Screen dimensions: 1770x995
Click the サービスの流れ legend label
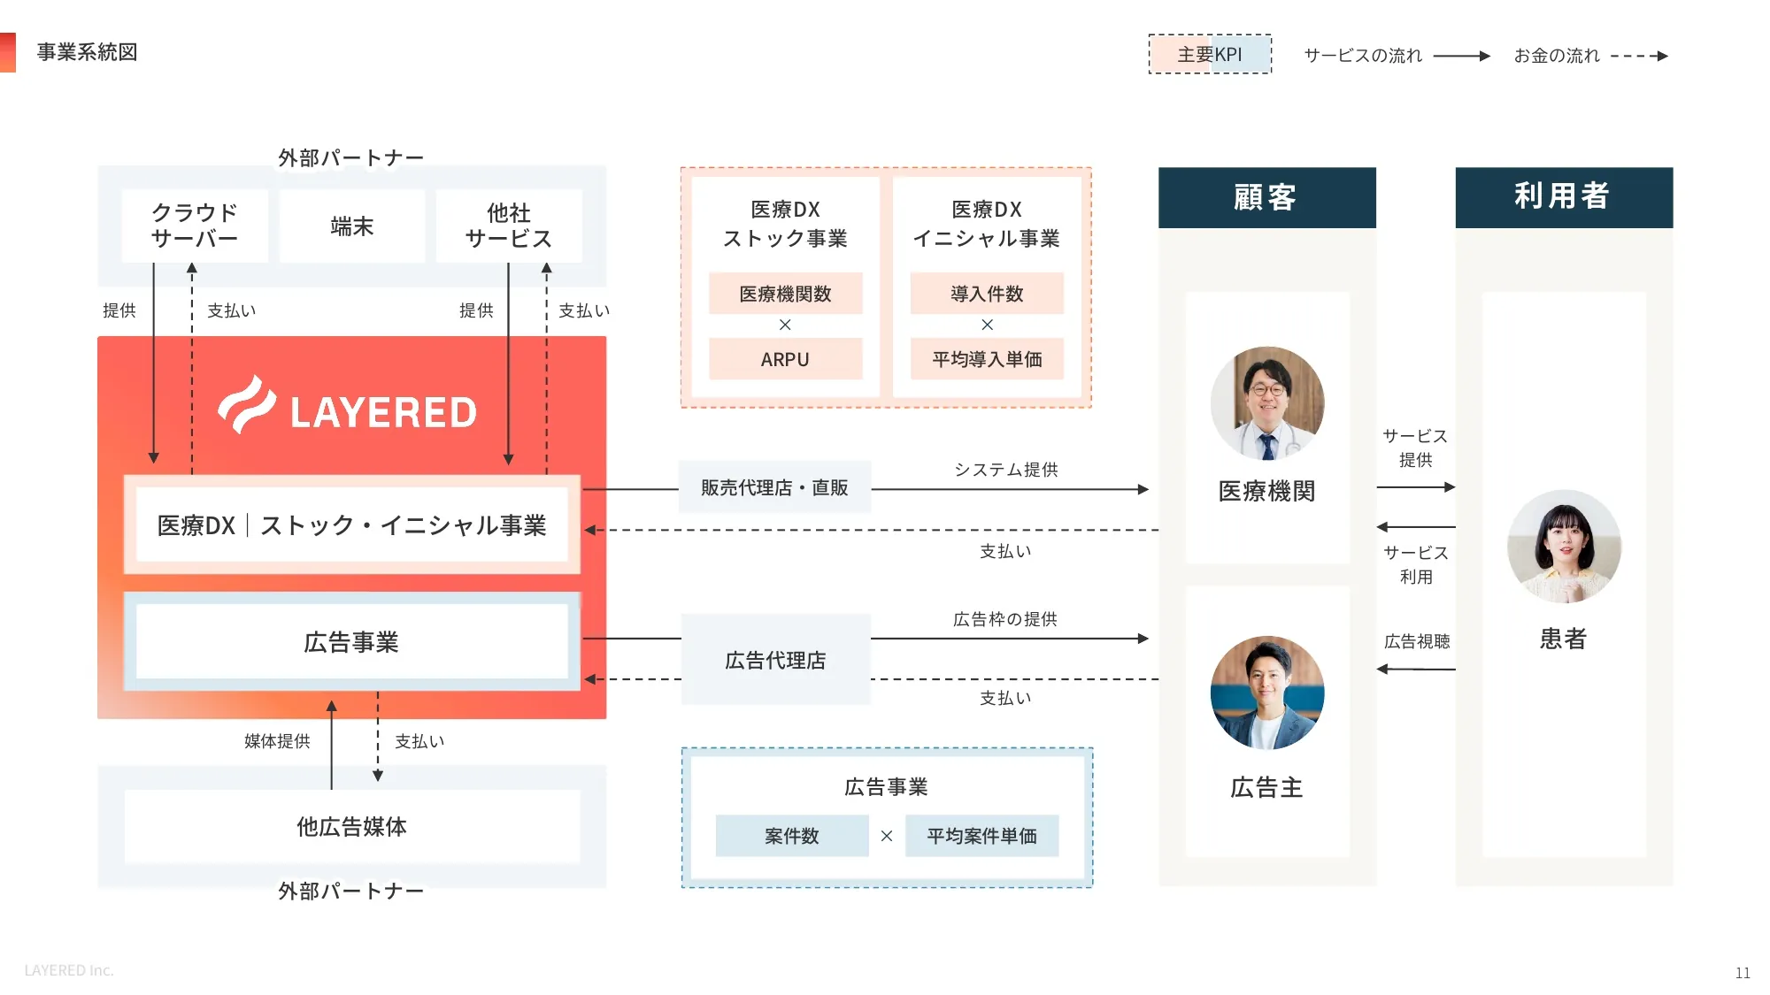[x=1363, y=56]
